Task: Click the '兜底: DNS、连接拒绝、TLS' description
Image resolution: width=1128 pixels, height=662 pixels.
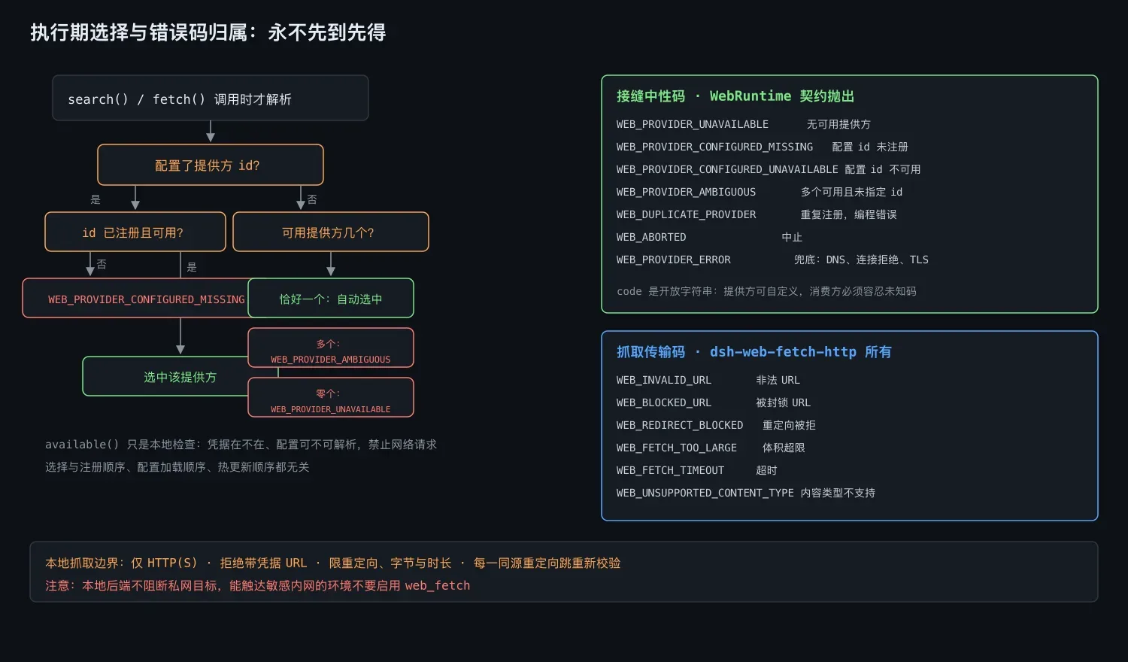Action: 861,260
